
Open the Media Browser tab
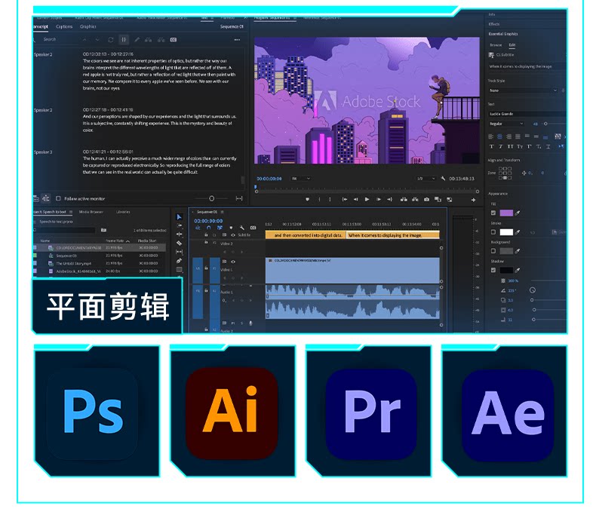[x=91, y=212]
